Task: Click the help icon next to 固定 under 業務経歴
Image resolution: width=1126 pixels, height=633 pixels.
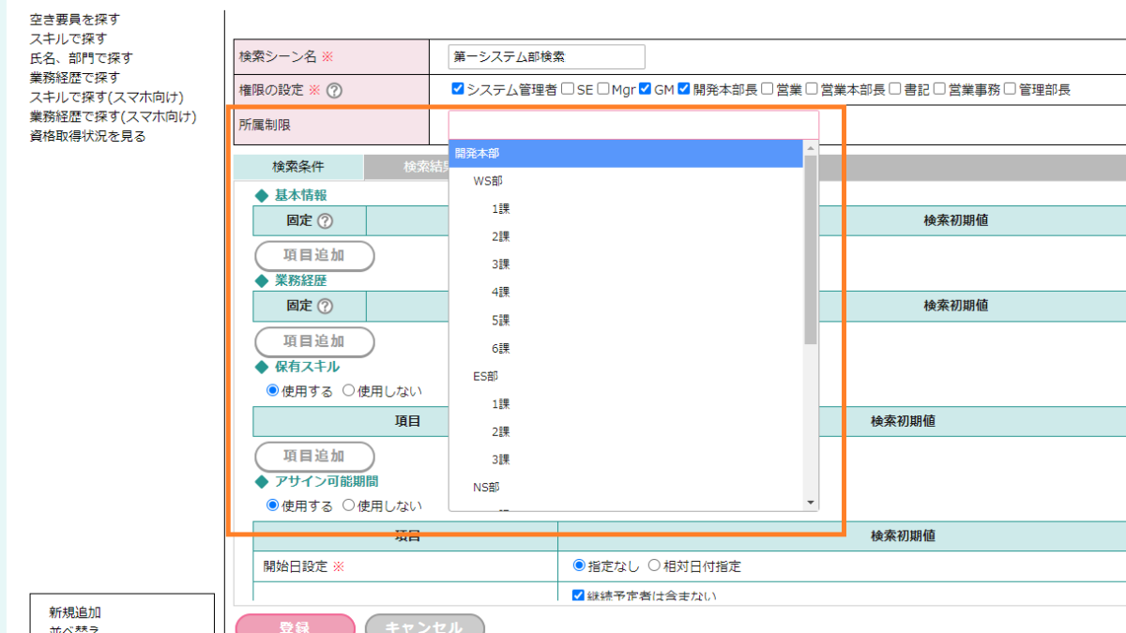Action: [326, 307]
